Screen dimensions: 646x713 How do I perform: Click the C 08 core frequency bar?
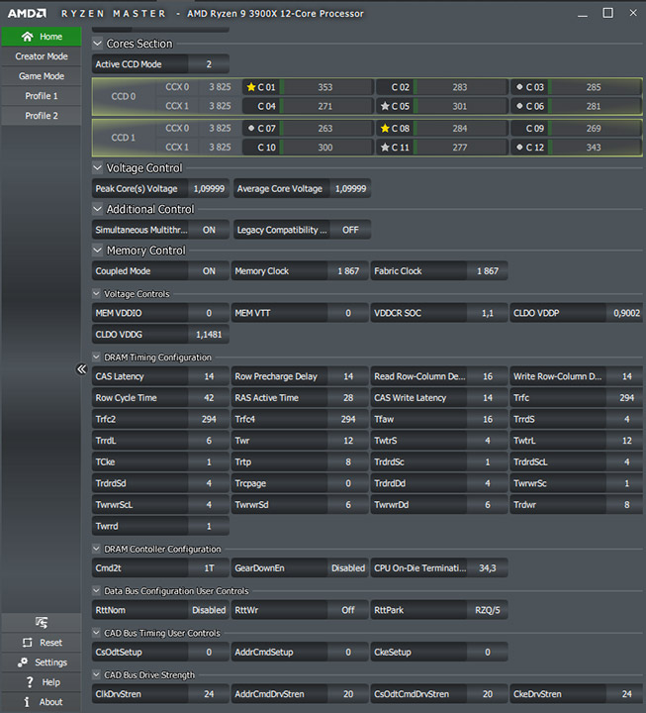point(460,128)
